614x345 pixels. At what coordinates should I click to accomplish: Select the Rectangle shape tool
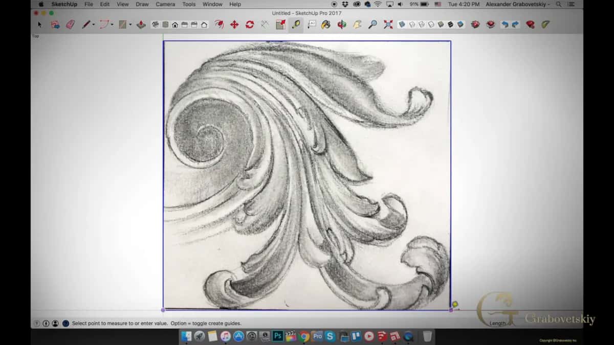123,25
